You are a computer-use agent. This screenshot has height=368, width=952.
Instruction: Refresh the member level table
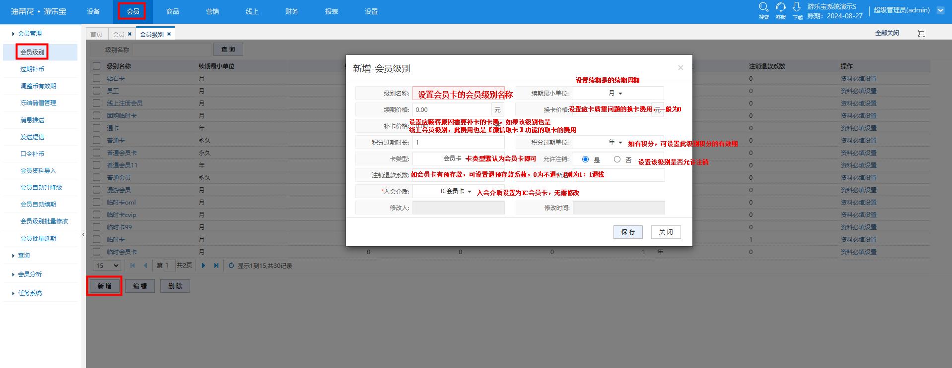pyautogui.click(x=231, y=265)
